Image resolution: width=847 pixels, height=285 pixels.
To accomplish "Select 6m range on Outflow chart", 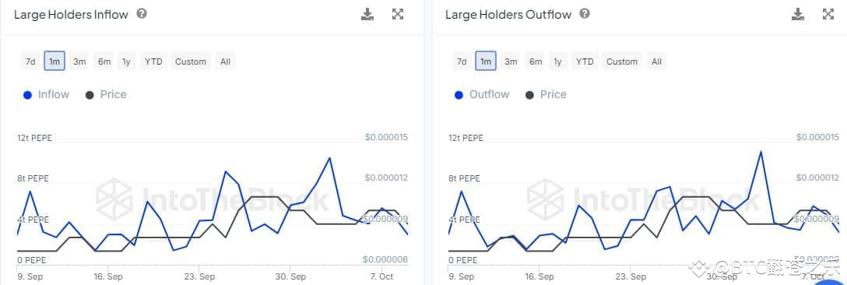I will coord(536,61).
